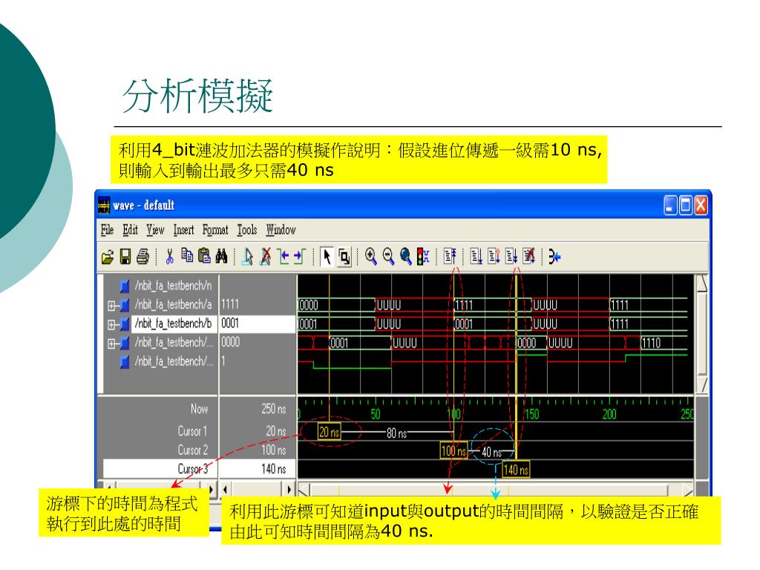760x570 pixels.
Task: Click the Copy icon
Action: pos(187,255)
